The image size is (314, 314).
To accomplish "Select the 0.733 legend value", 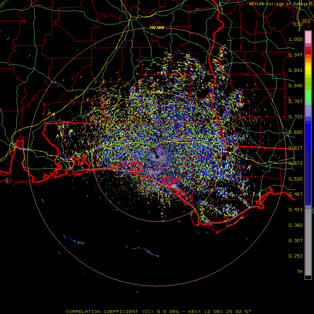I will pyautogui.click(x=296, y=117).
